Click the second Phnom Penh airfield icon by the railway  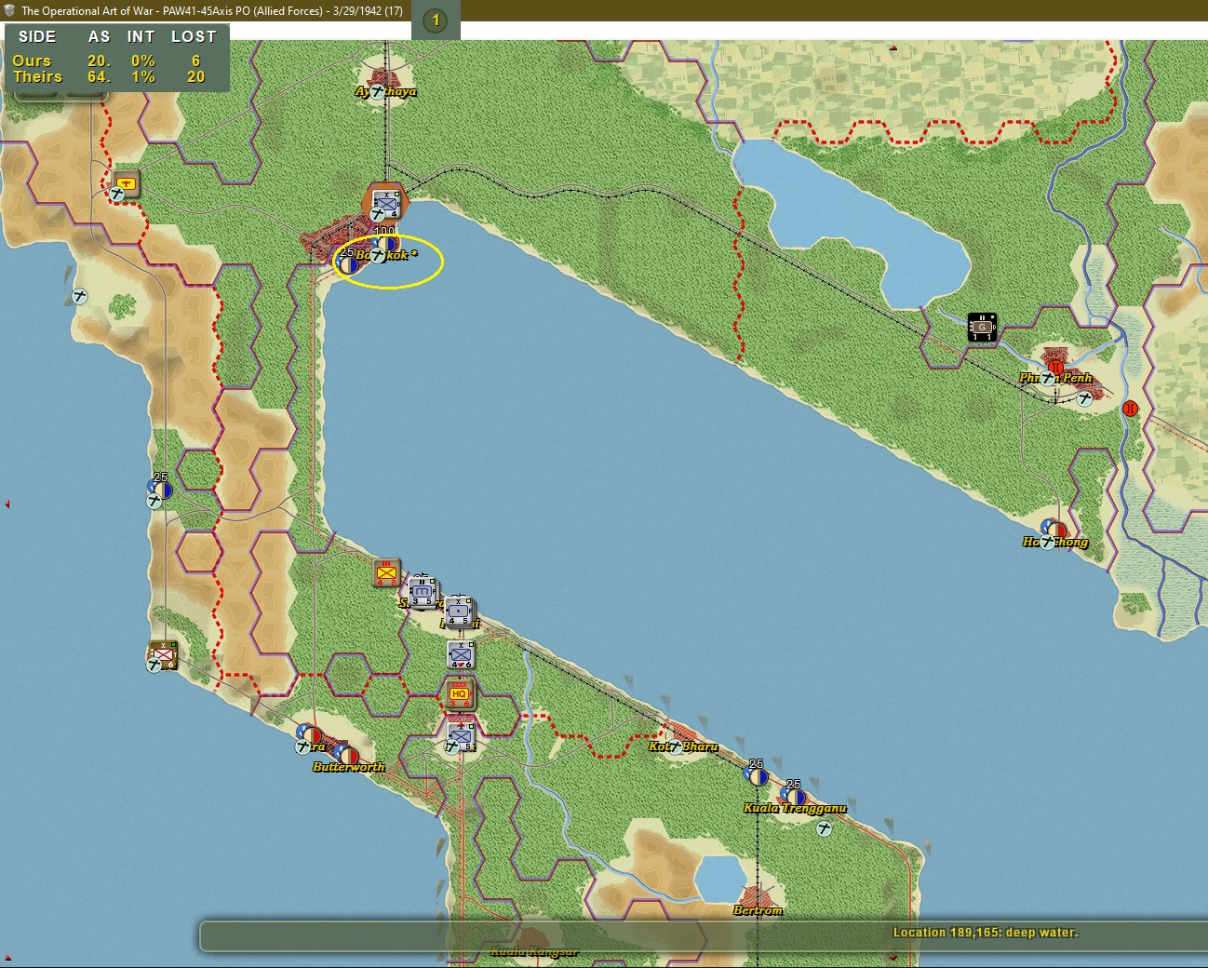click(x=1084, y=398)
